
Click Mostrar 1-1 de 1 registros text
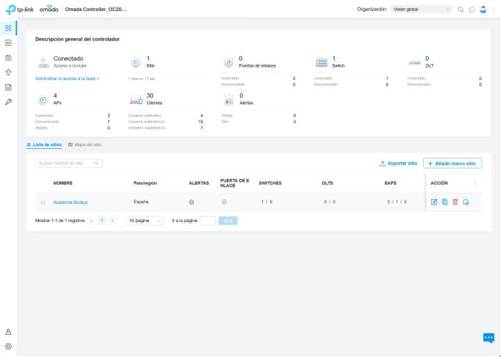click(60, 221)
